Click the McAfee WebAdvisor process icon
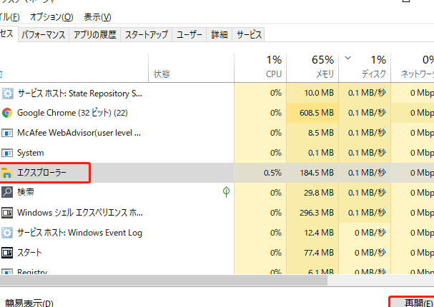 [x=7, y=133]
